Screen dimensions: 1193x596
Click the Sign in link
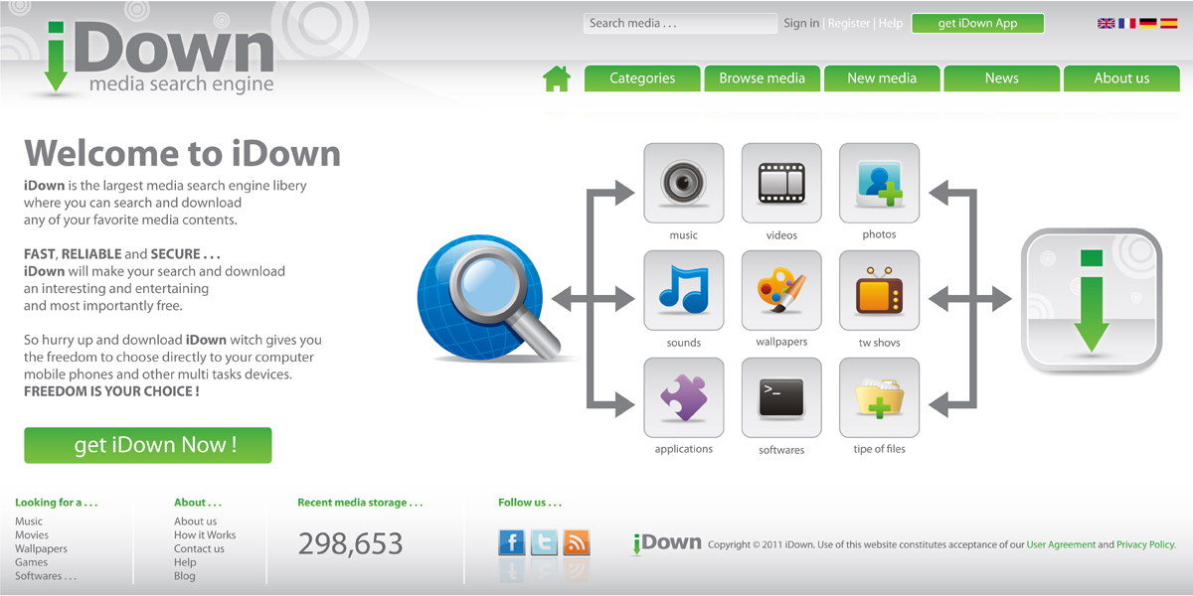(801, 23)
